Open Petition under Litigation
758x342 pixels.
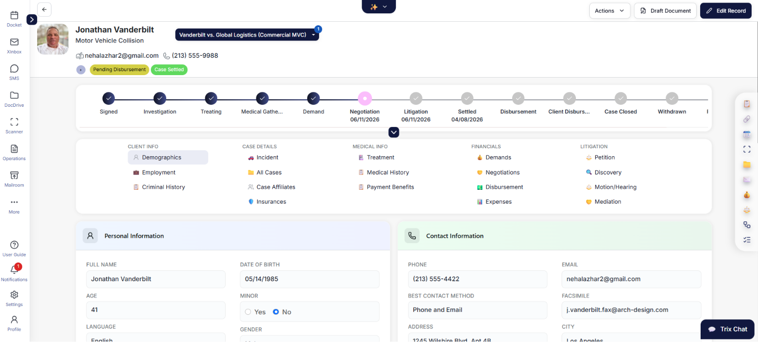(600, 157)
